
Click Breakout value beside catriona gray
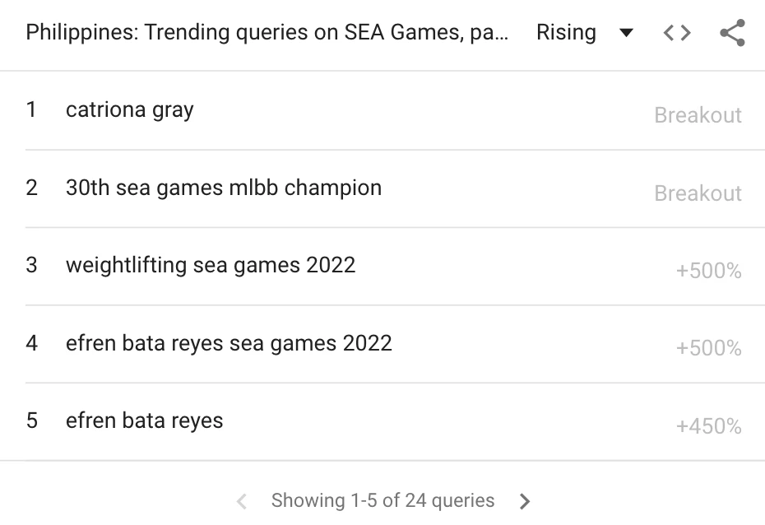(698, 115)
